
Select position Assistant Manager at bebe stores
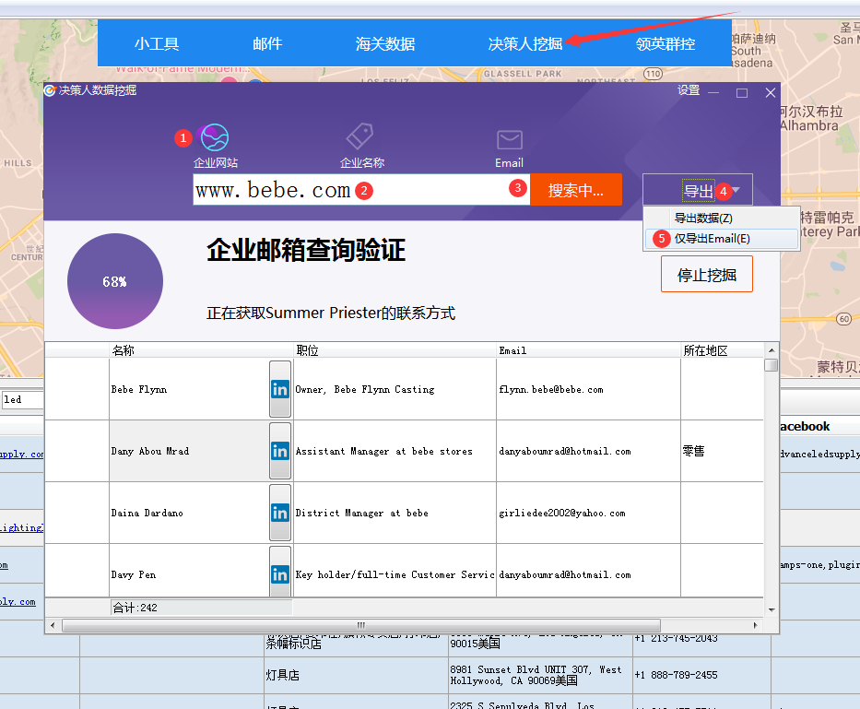click(x=395, y=451)
